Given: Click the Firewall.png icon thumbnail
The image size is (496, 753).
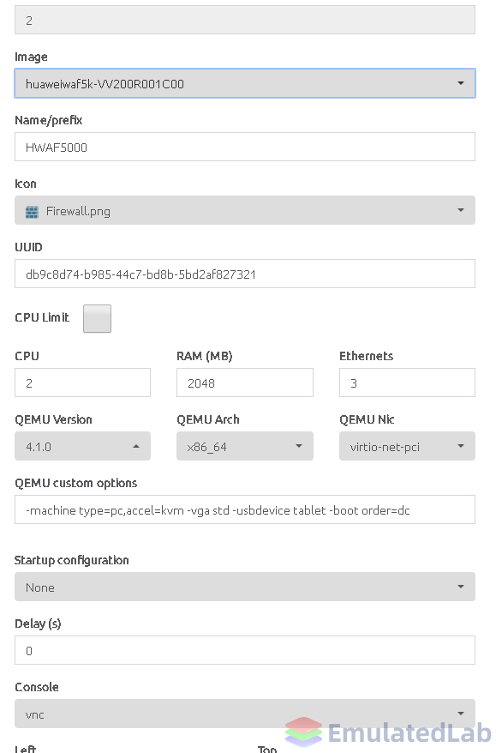Looking at the screenshot, I should (32, 211).
